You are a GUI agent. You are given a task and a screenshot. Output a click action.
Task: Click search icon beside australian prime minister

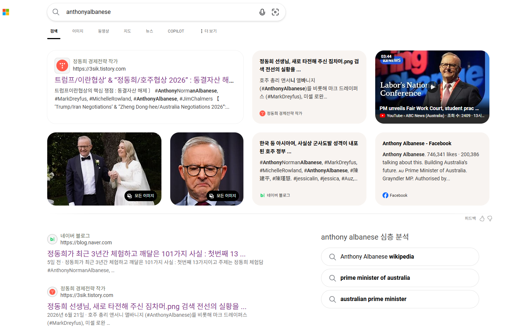332,299
